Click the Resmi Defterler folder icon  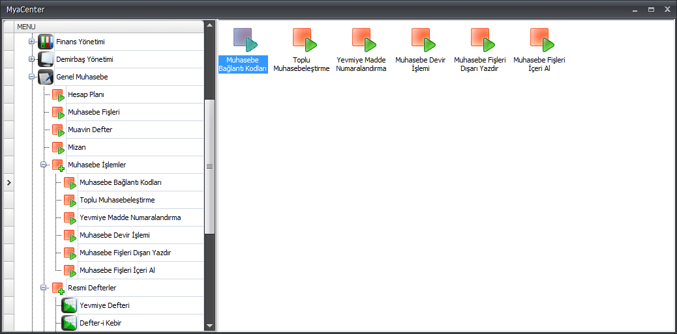(x=58, y=288)
